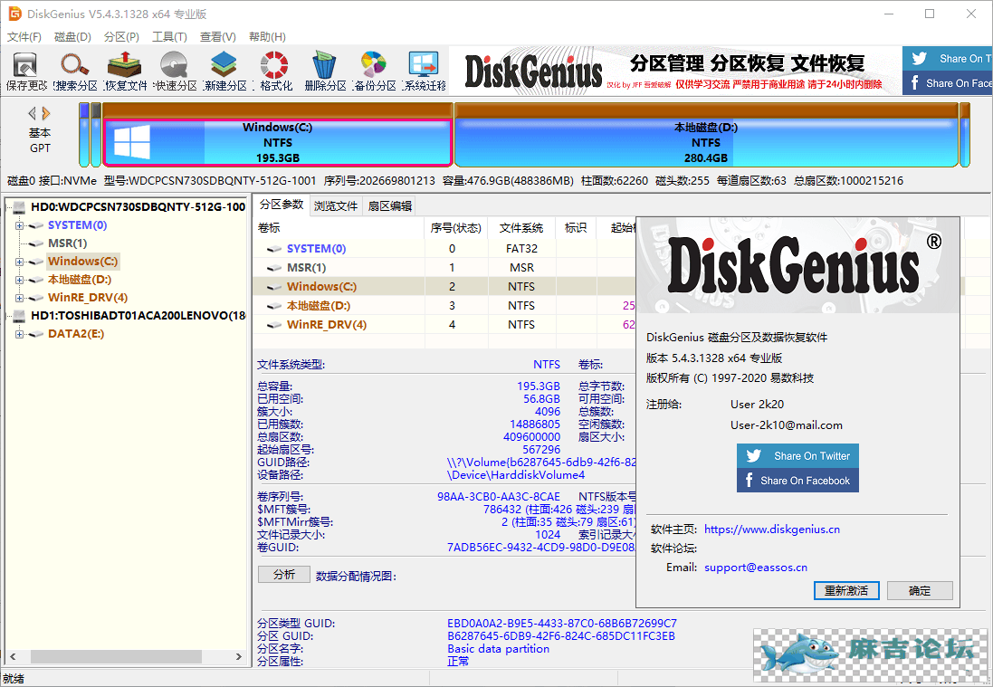Screen dimensions: 993x687
Task: Click the Twitter share banner in toolbar
Action: tap(948, 58)
